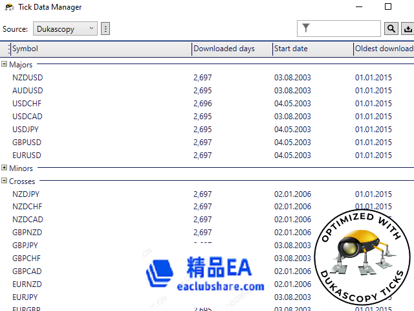Click AUDUSD oldest download 01.01.2015

click(373, 91)
